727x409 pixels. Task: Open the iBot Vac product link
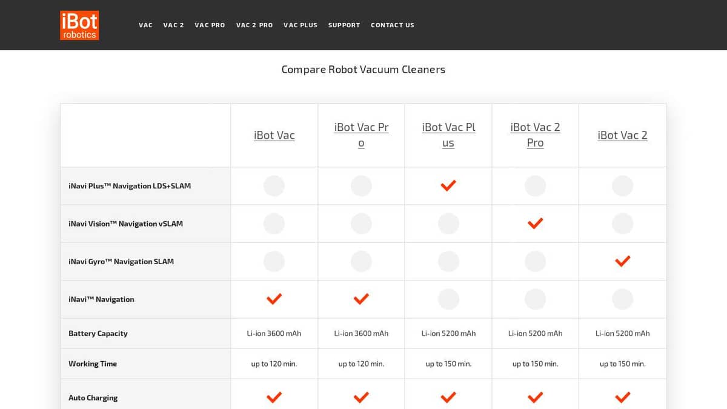click(274, 135)
